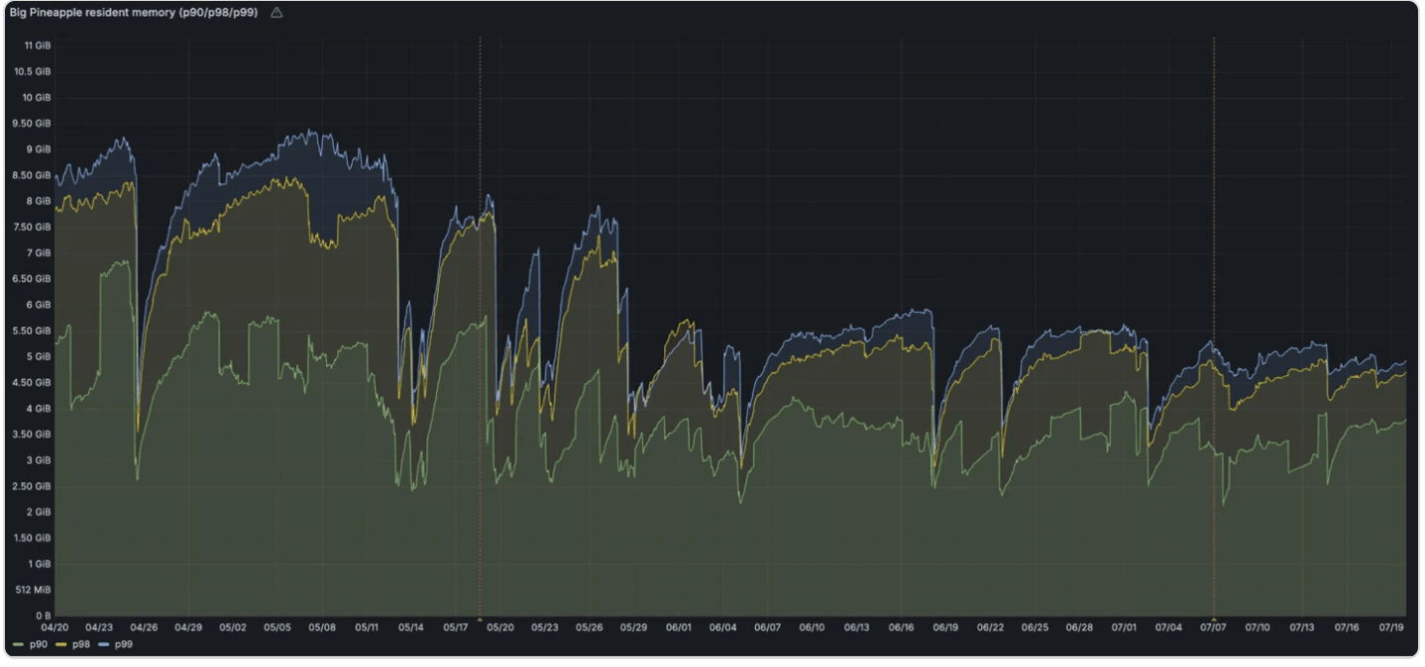
Task: Open the blue p99 legend color swatch
Action: click(105, 644)
